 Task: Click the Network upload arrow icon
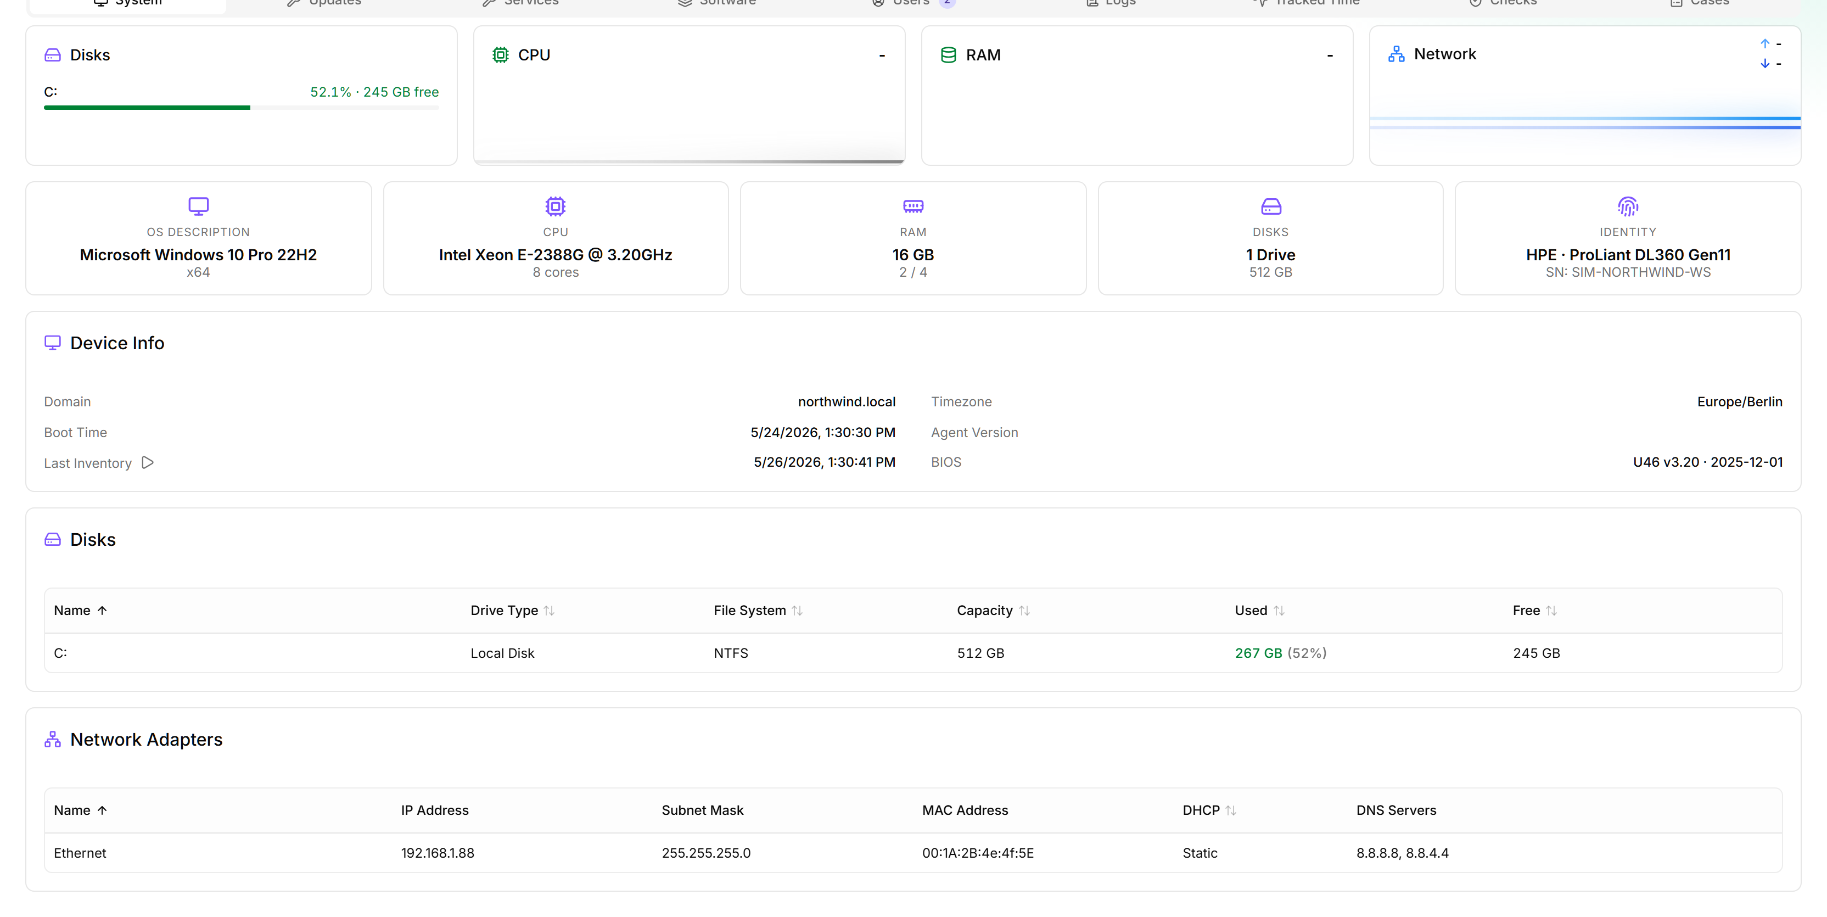coord(1766,43)
